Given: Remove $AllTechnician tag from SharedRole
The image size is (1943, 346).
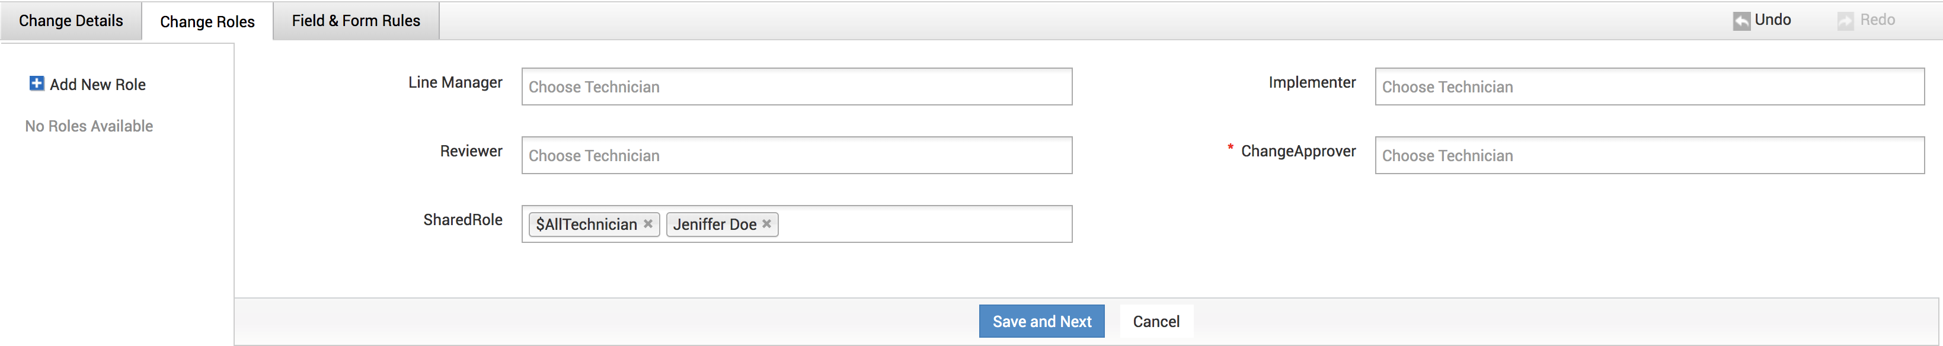Looking at the screenshot, I should click(648, 224).
